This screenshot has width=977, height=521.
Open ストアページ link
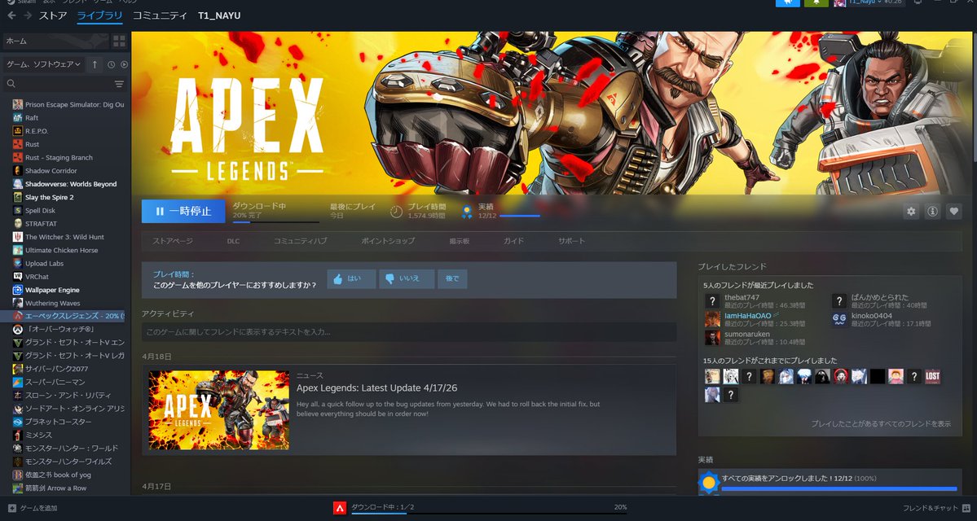pyautogui.click(x=173, y=241)
